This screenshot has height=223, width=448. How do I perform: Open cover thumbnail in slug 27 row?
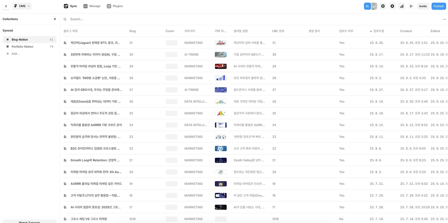(220, 90)
